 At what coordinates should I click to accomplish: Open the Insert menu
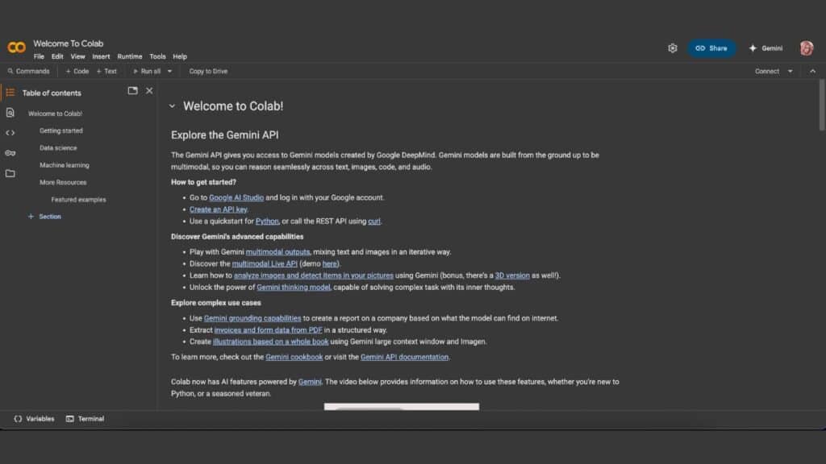coord(101,56)
